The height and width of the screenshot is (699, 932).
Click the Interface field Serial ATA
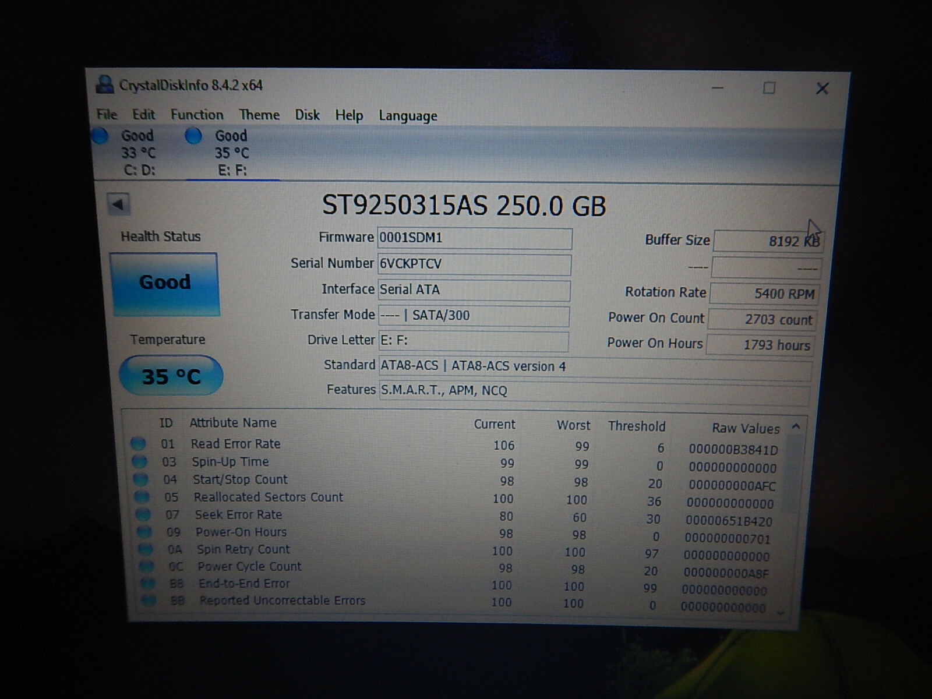474,290
